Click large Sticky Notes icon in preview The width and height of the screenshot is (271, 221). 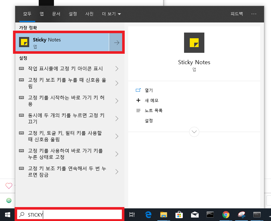click(194, 43)
